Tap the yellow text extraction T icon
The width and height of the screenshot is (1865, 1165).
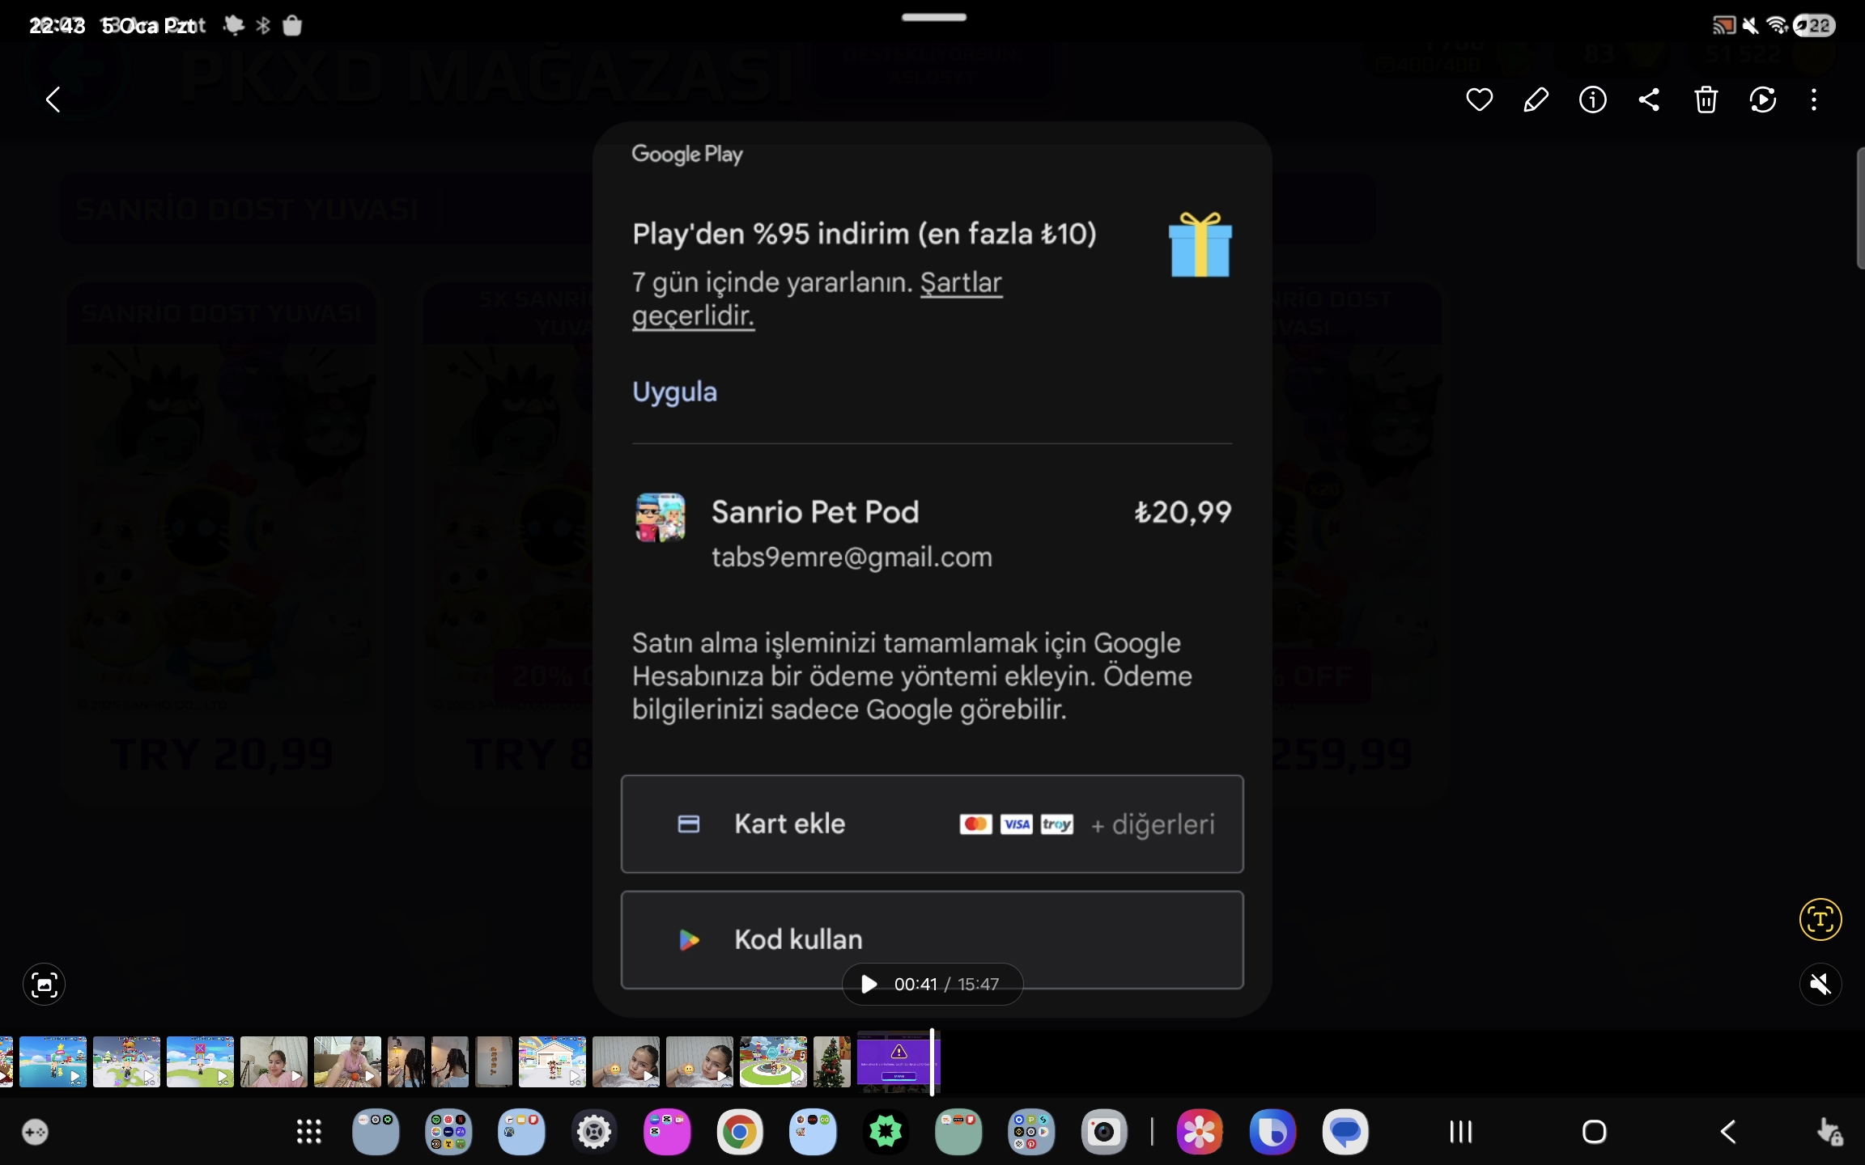point(1820,920)
